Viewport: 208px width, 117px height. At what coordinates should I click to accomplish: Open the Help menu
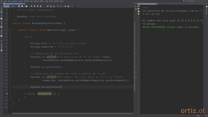click(62, 1)
